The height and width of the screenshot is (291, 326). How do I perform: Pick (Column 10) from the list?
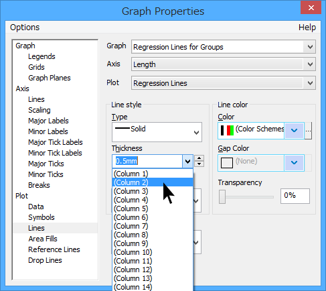pyautogui.click(x=153, y=252)
